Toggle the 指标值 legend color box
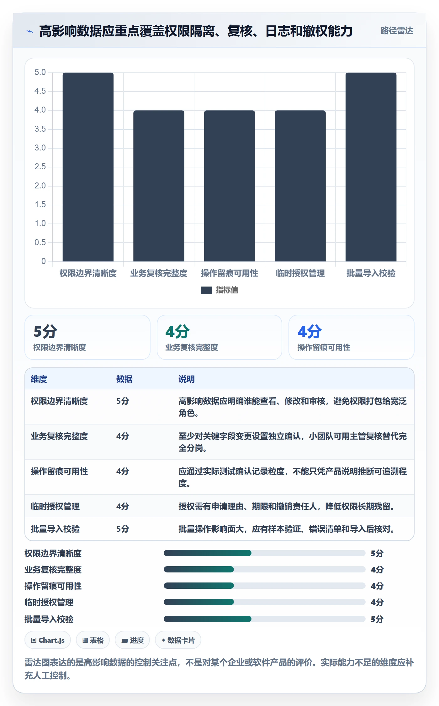The height and width of the screenshot is (706, 439). tap(206, 290)
